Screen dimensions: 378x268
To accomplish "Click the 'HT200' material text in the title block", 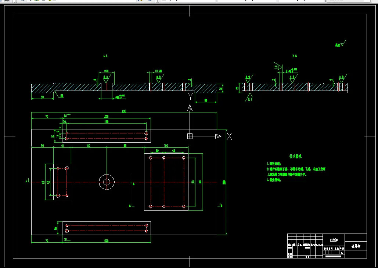I will click(x=334, y=240).
